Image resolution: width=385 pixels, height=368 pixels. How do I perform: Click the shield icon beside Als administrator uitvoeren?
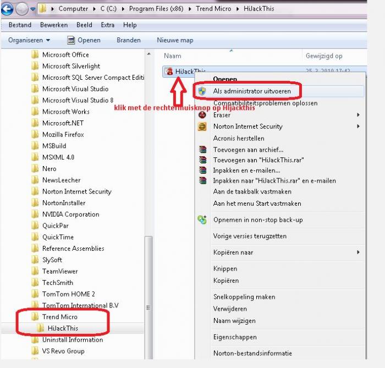pos(202,91)
